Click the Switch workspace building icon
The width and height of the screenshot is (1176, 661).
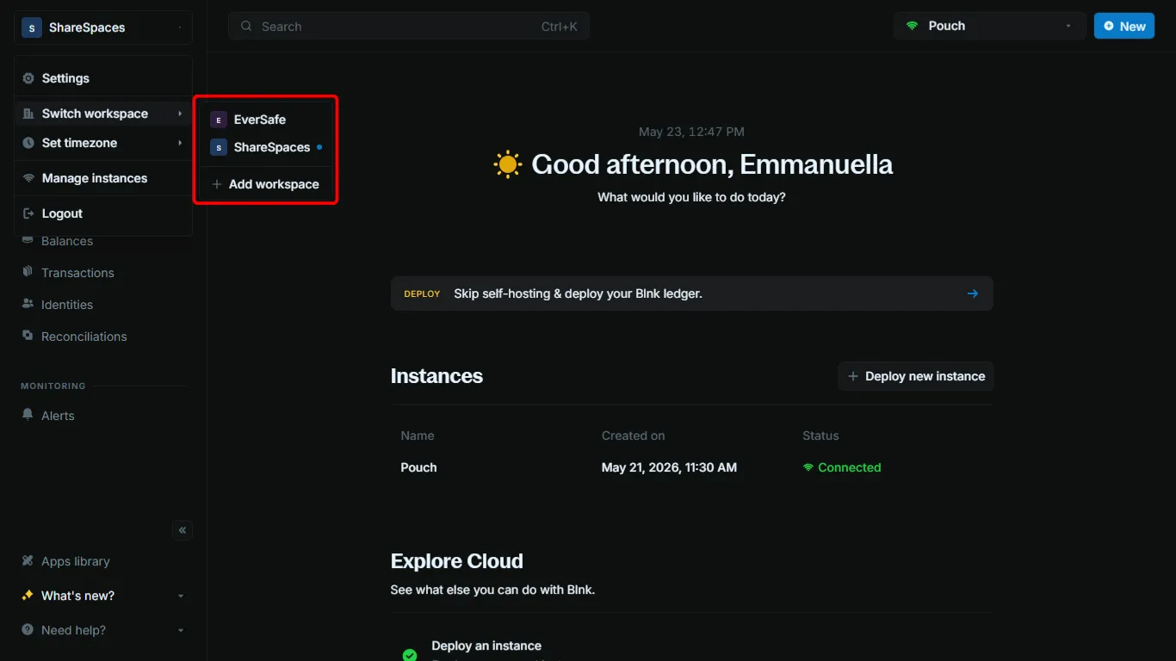tap(28, 114)
